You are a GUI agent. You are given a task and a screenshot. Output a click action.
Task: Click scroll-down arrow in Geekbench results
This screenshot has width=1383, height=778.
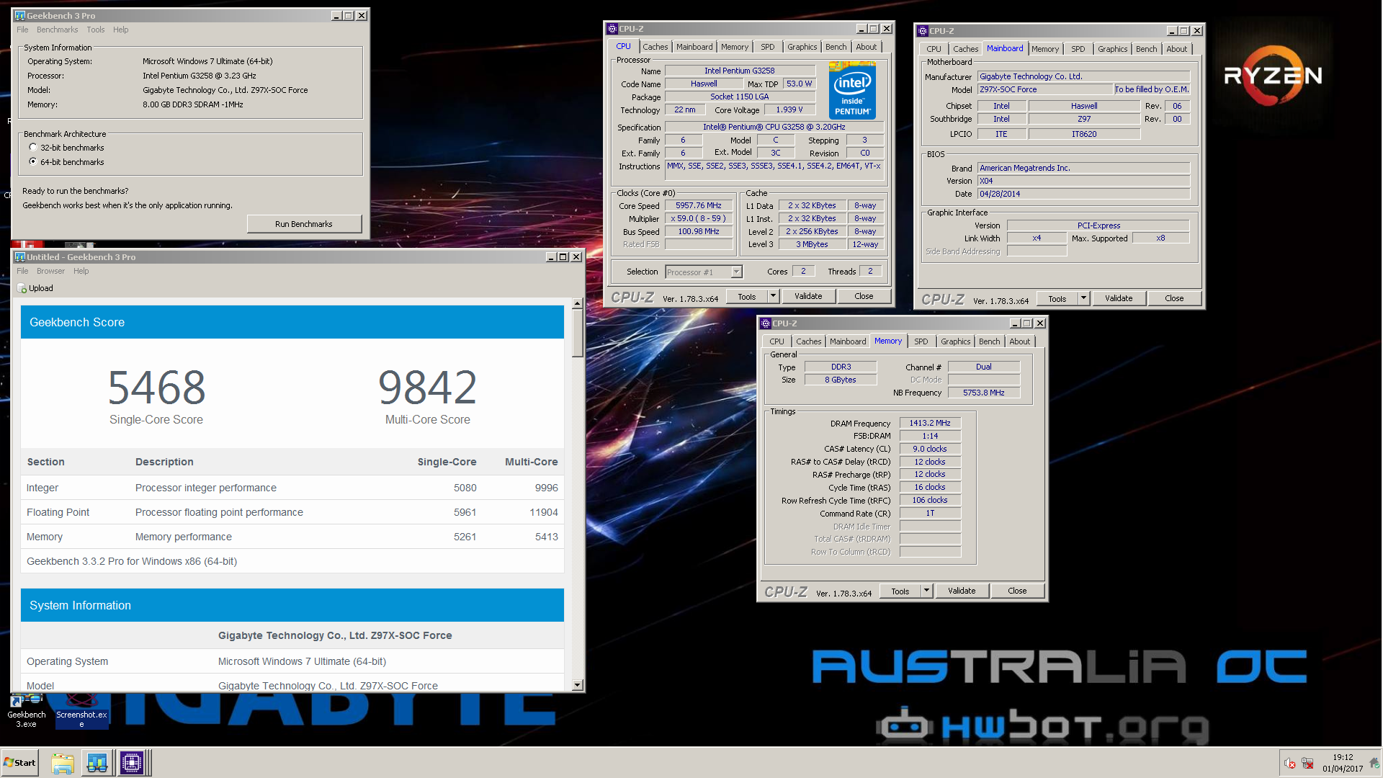pos(577,685)
